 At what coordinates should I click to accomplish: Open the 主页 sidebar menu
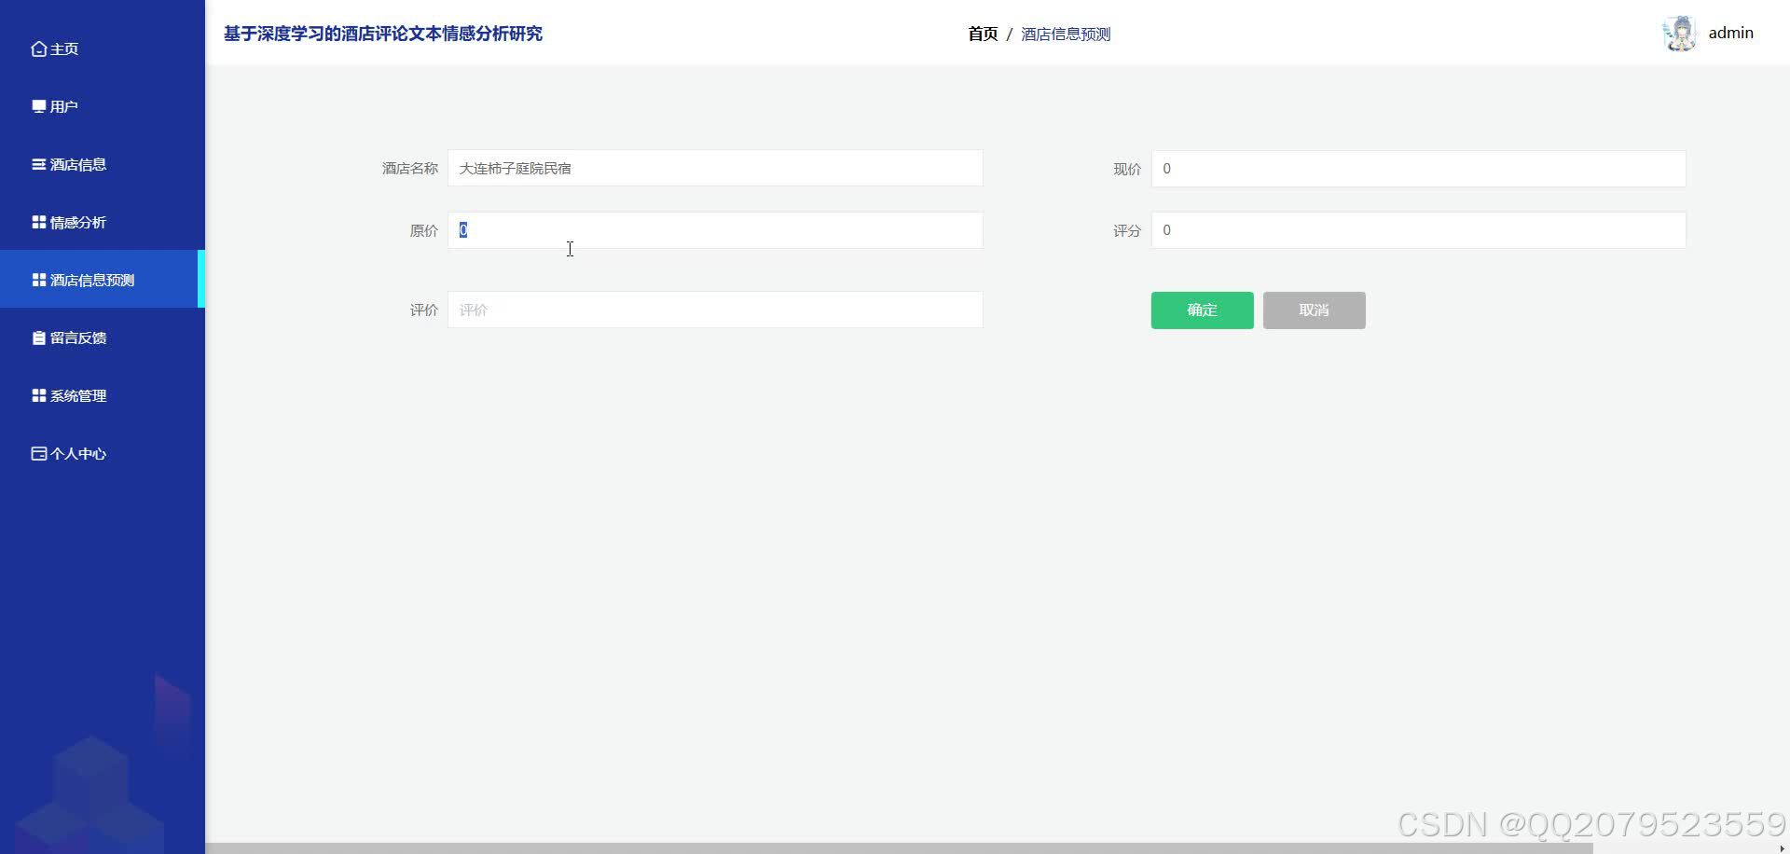click(103, 48)
